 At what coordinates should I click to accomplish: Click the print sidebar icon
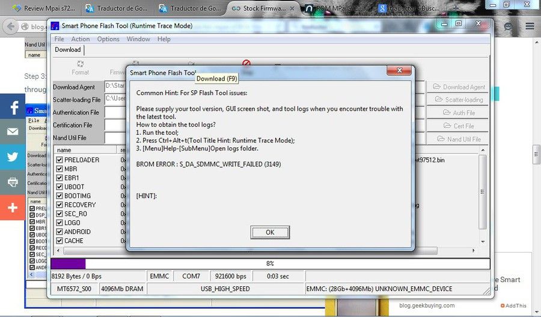[13, 182]
